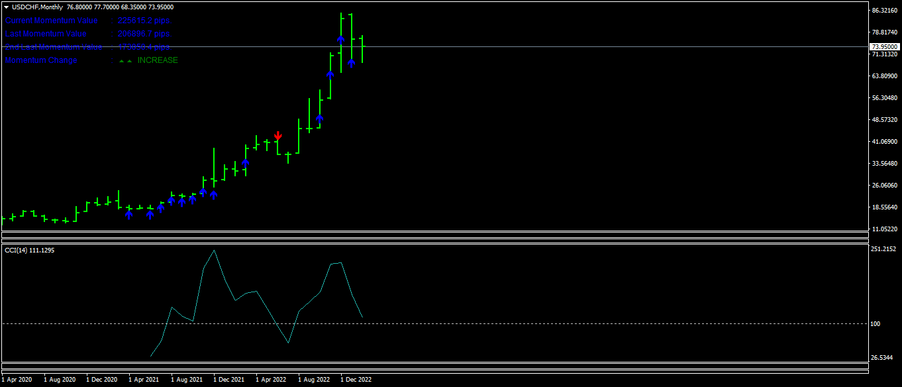
Task: Click the 1 Dec 2021 date label
Action: tap(228, 380)
